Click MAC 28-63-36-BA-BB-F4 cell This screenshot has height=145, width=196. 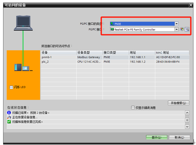click(172, 62)
